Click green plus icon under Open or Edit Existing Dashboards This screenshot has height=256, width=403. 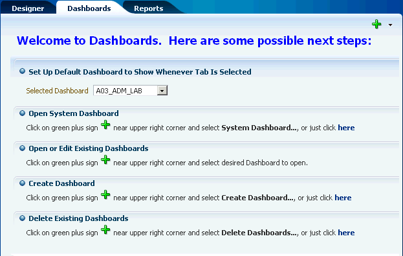tap(105, 160)
